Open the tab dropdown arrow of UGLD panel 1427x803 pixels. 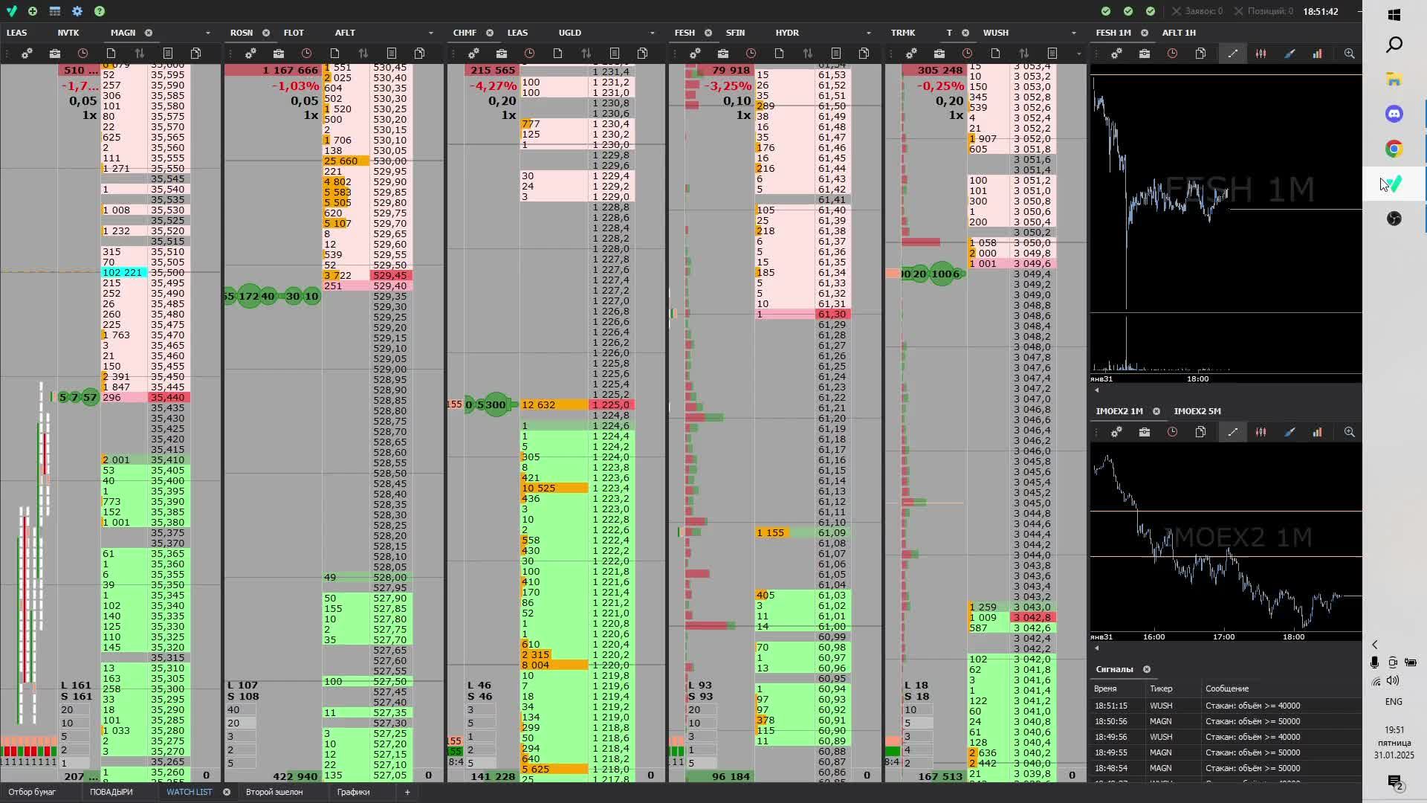(x=652, y=33)
